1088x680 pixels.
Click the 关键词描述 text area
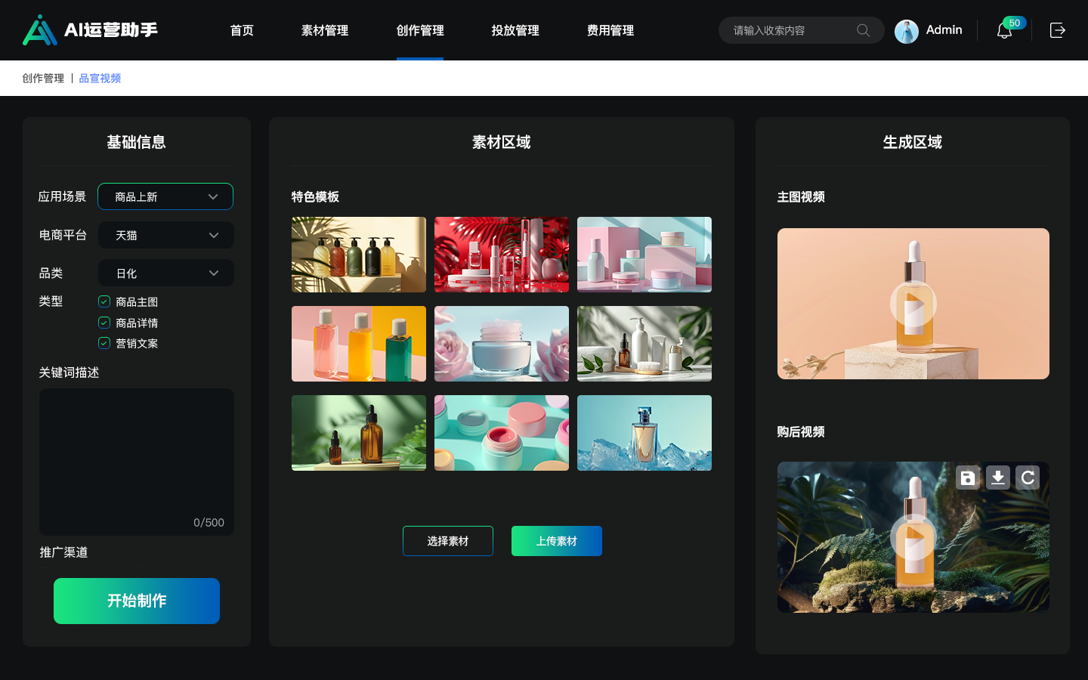(x=137, y=462)
